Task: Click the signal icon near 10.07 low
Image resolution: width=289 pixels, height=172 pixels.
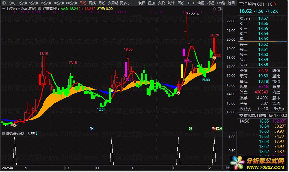Action: (x=15, y=125)
